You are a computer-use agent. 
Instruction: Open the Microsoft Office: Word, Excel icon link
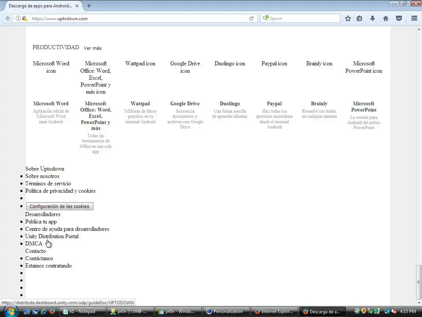[x=96, y=78]
